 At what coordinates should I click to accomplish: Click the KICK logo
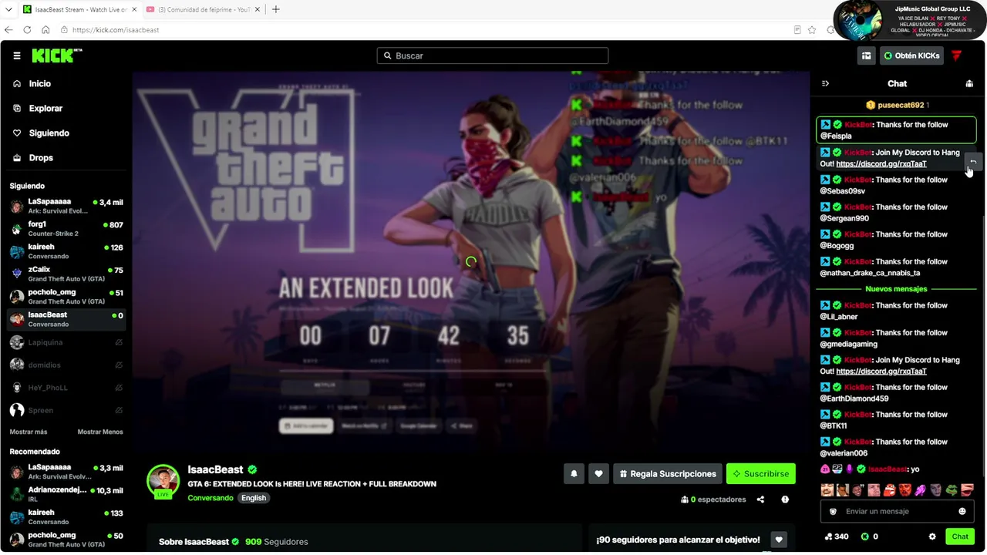tap(56, 55)
